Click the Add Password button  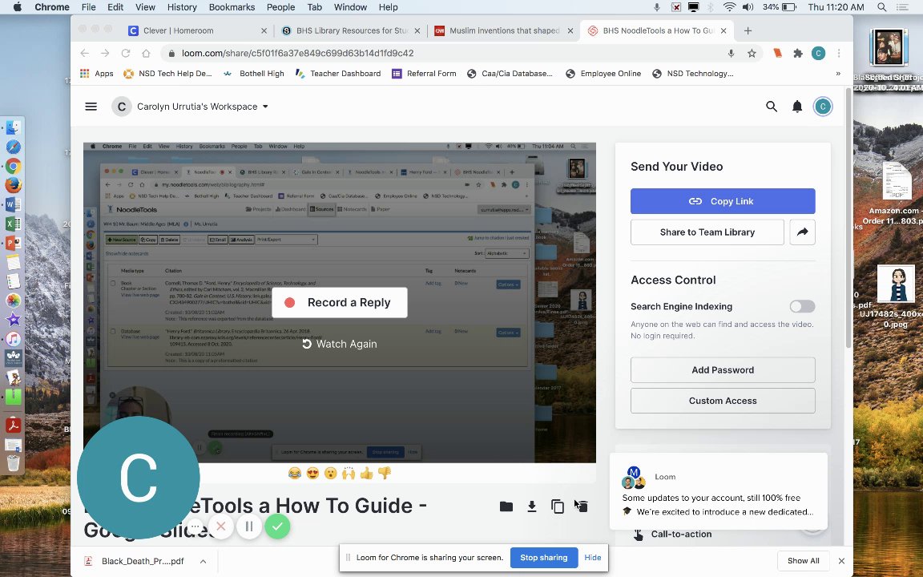pos(723,369)
